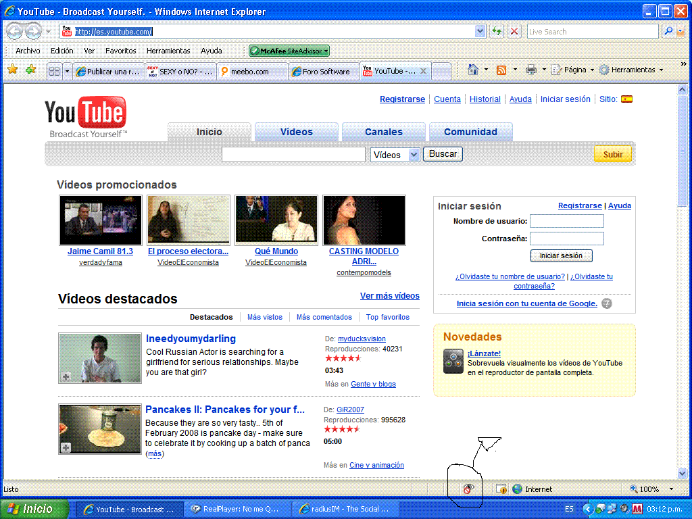Open the McAfee SiteAdvisor dropdown

(326, 51)
